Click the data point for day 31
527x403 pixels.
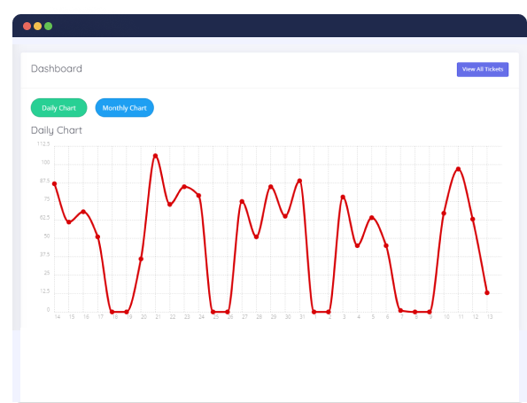coord(299,181)
